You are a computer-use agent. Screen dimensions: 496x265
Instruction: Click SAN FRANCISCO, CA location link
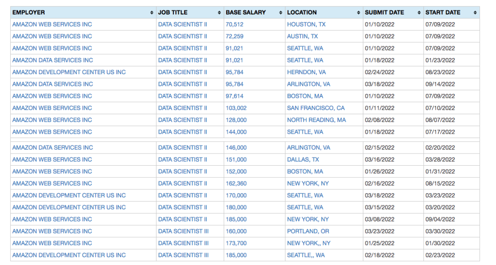point(316,108)
